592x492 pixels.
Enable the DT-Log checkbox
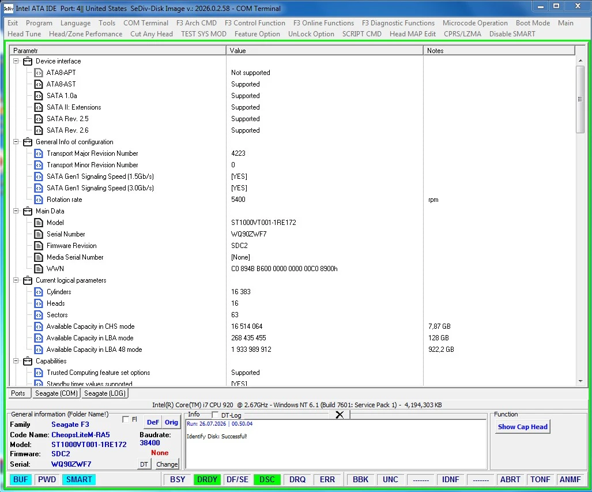(215, 415)
